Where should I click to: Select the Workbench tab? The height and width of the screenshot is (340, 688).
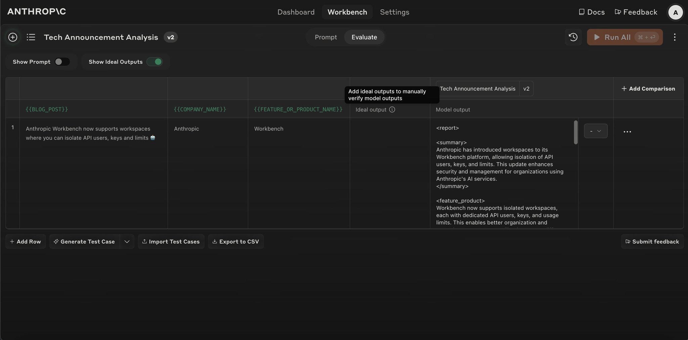tap(347, 12)
